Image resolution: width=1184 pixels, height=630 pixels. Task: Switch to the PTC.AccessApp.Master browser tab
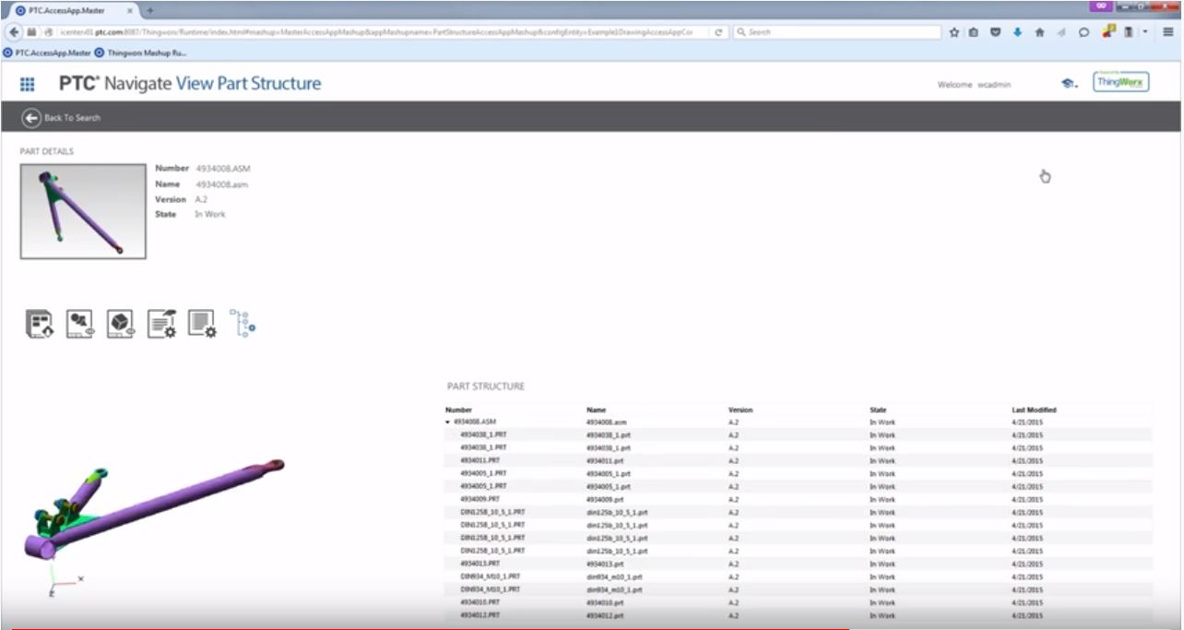[x=65, y=10]
